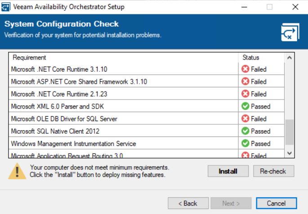Click Failed icon for ASP.NET Core Shared Framework
Screen dimensions: 308x214
[245, 82]
